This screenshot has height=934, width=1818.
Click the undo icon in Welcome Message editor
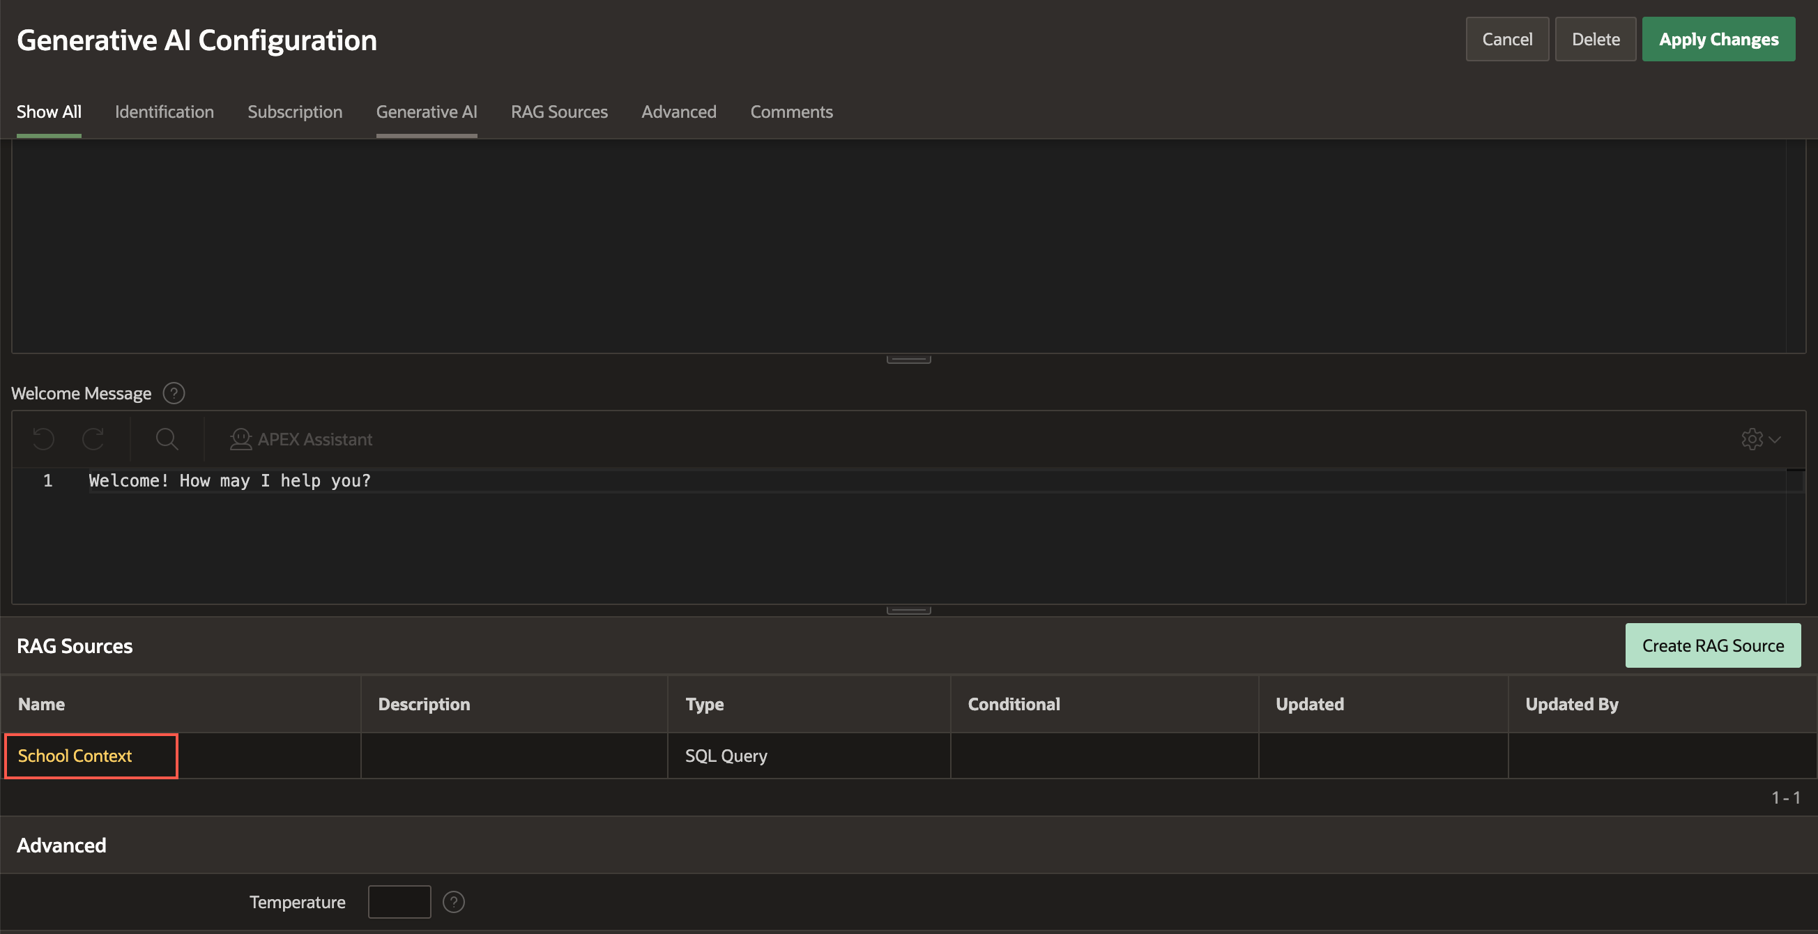[x=44, y=439]
